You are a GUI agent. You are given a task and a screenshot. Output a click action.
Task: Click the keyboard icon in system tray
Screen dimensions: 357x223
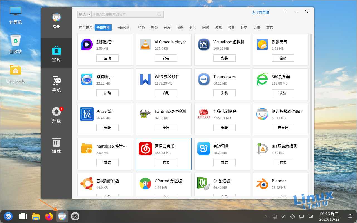click(311, 216)
